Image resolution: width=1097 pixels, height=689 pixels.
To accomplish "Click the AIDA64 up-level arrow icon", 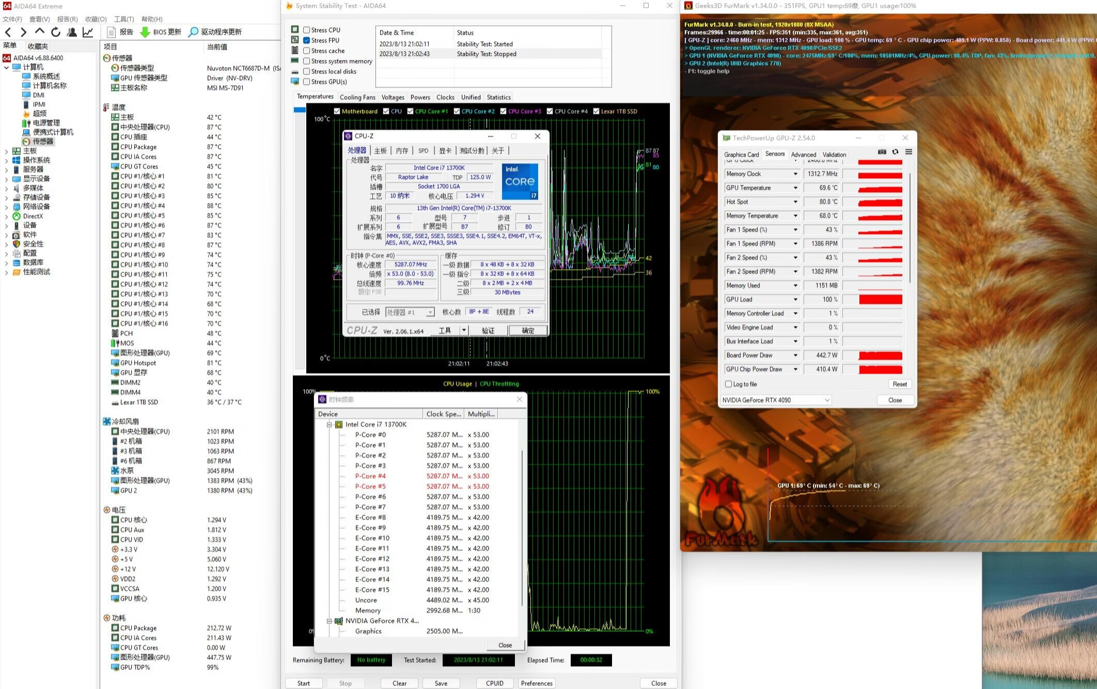I will (39, 32).
